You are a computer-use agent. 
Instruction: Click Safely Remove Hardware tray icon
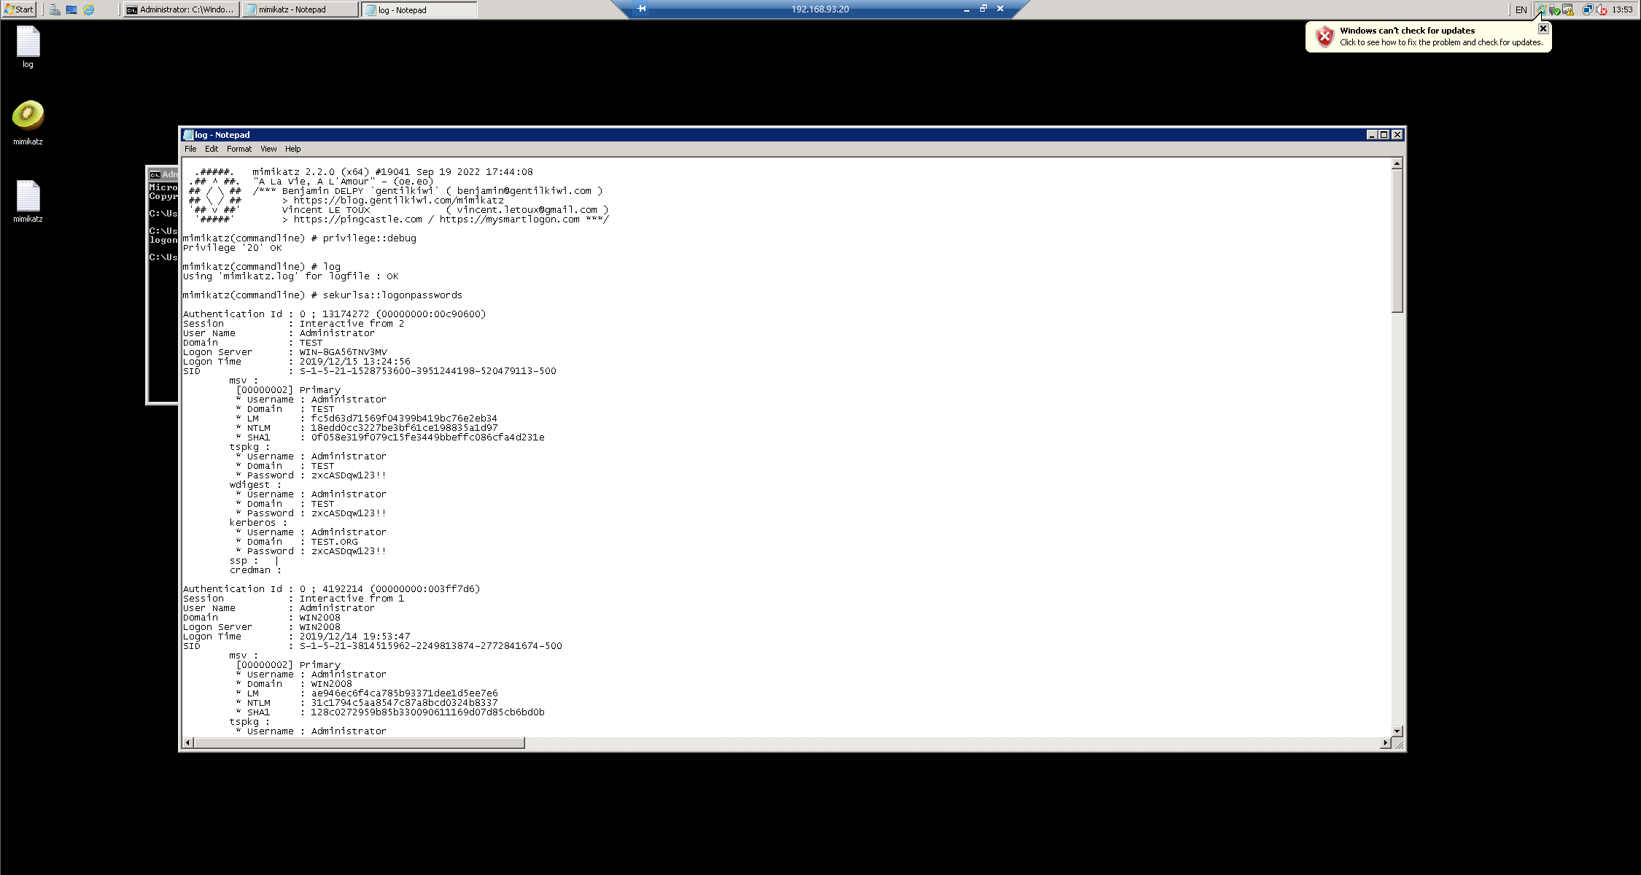point(1554,9)
